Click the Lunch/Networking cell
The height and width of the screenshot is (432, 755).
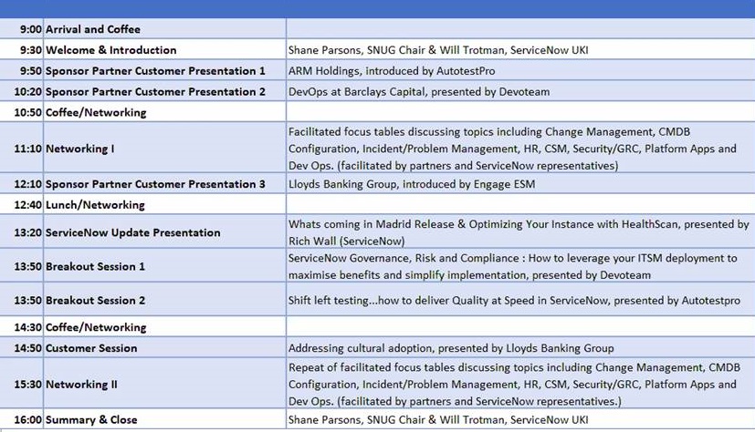(x=164, y=204)
